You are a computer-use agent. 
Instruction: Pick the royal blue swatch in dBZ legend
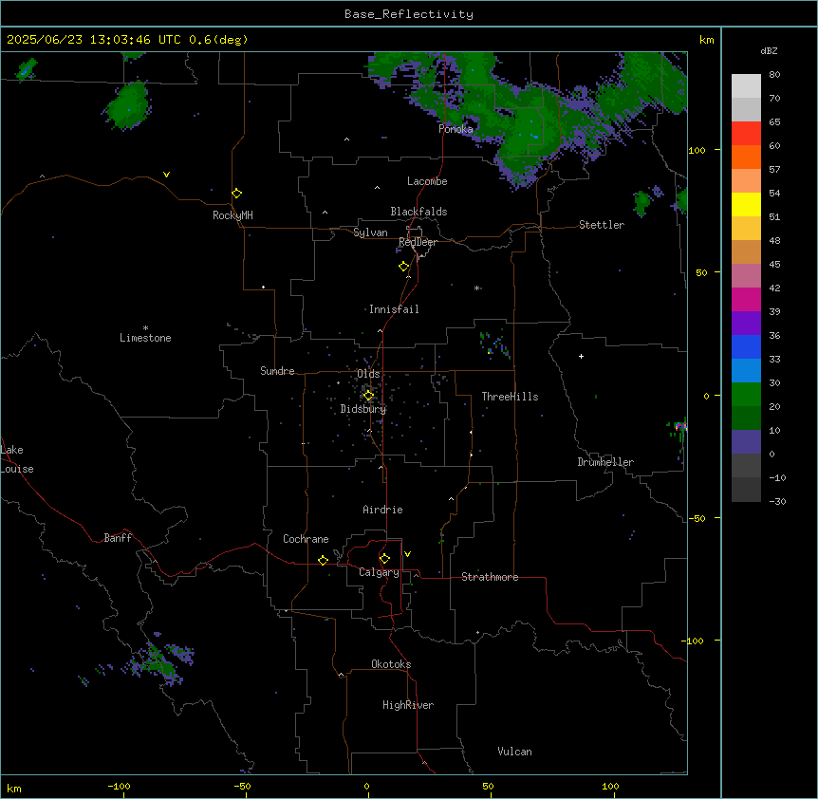pyautogui.click(x=746, y=346)
